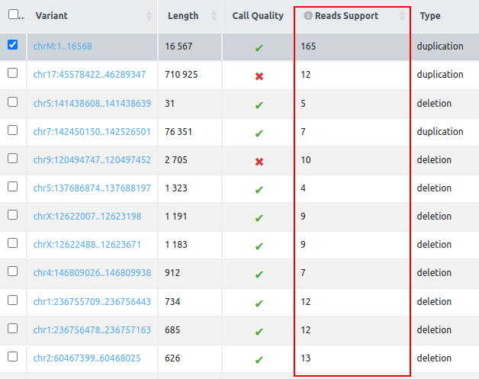
Task: Toggle the select-all checkbox in header
Action: click(x=12, y=14)
